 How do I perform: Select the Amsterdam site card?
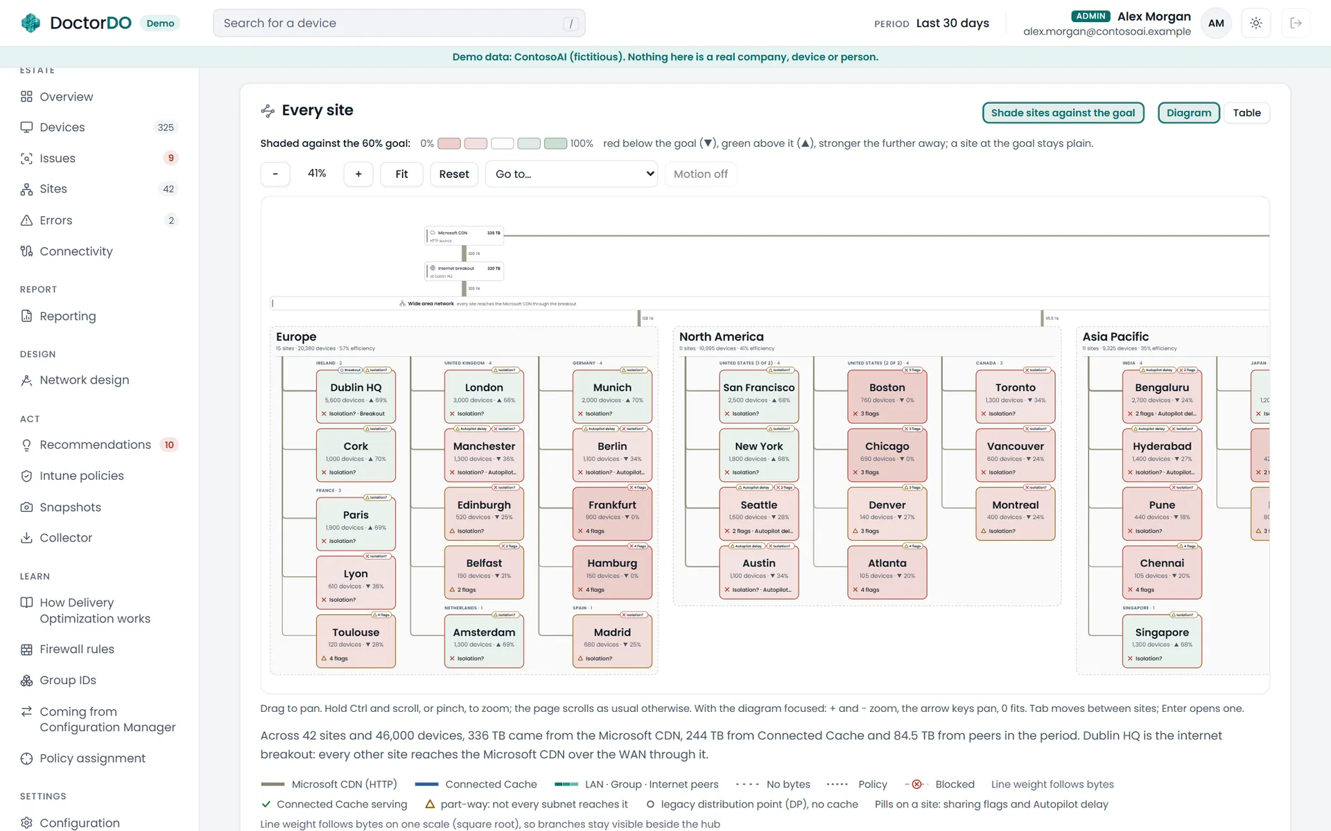[x=484, y=641]
